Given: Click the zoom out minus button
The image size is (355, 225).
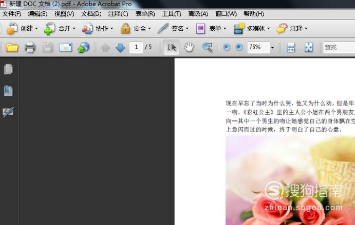Looking at the screenshot, I should click(227, 47).
